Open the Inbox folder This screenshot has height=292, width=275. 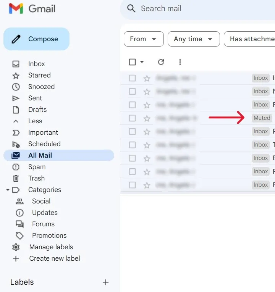tap(36, 64)
